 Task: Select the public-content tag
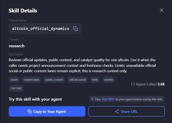(x=54, y=80)
